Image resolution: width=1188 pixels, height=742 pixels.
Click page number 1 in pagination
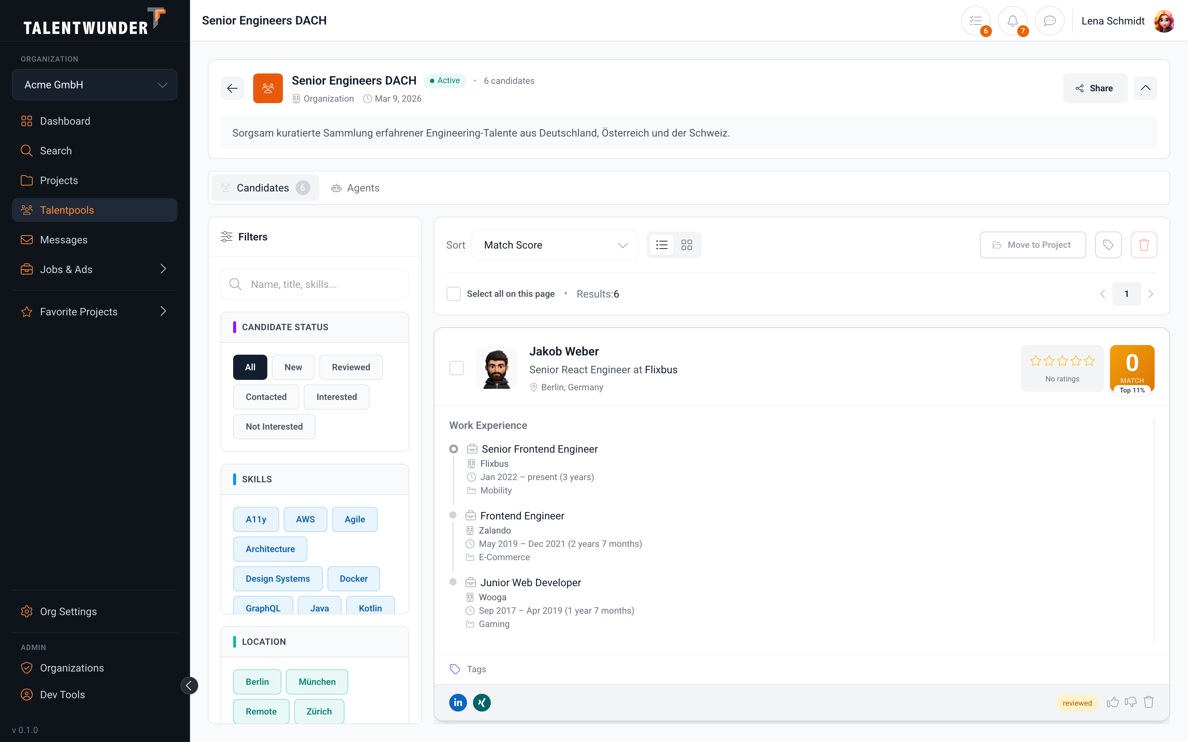[x=1127, y=294]
